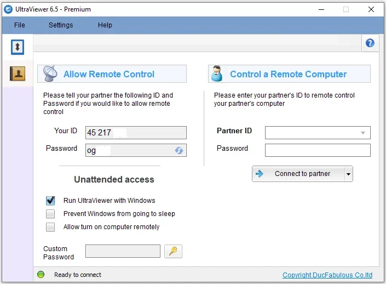Click the Connect to partner button
This screenshot has height=284, width=386.
[298, 174]
